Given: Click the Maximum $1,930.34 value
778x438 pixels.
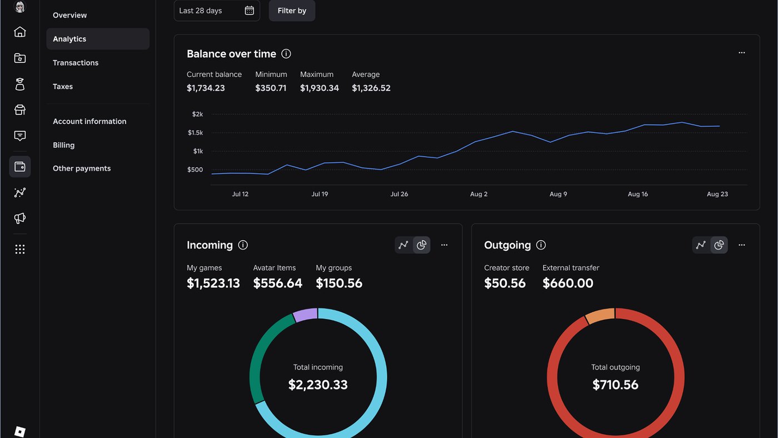Looking at the screenshot, I should pos(320,88).
